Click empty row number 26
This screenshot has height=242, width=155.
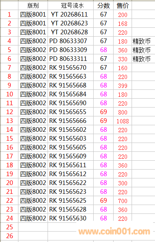coord(9,236)
